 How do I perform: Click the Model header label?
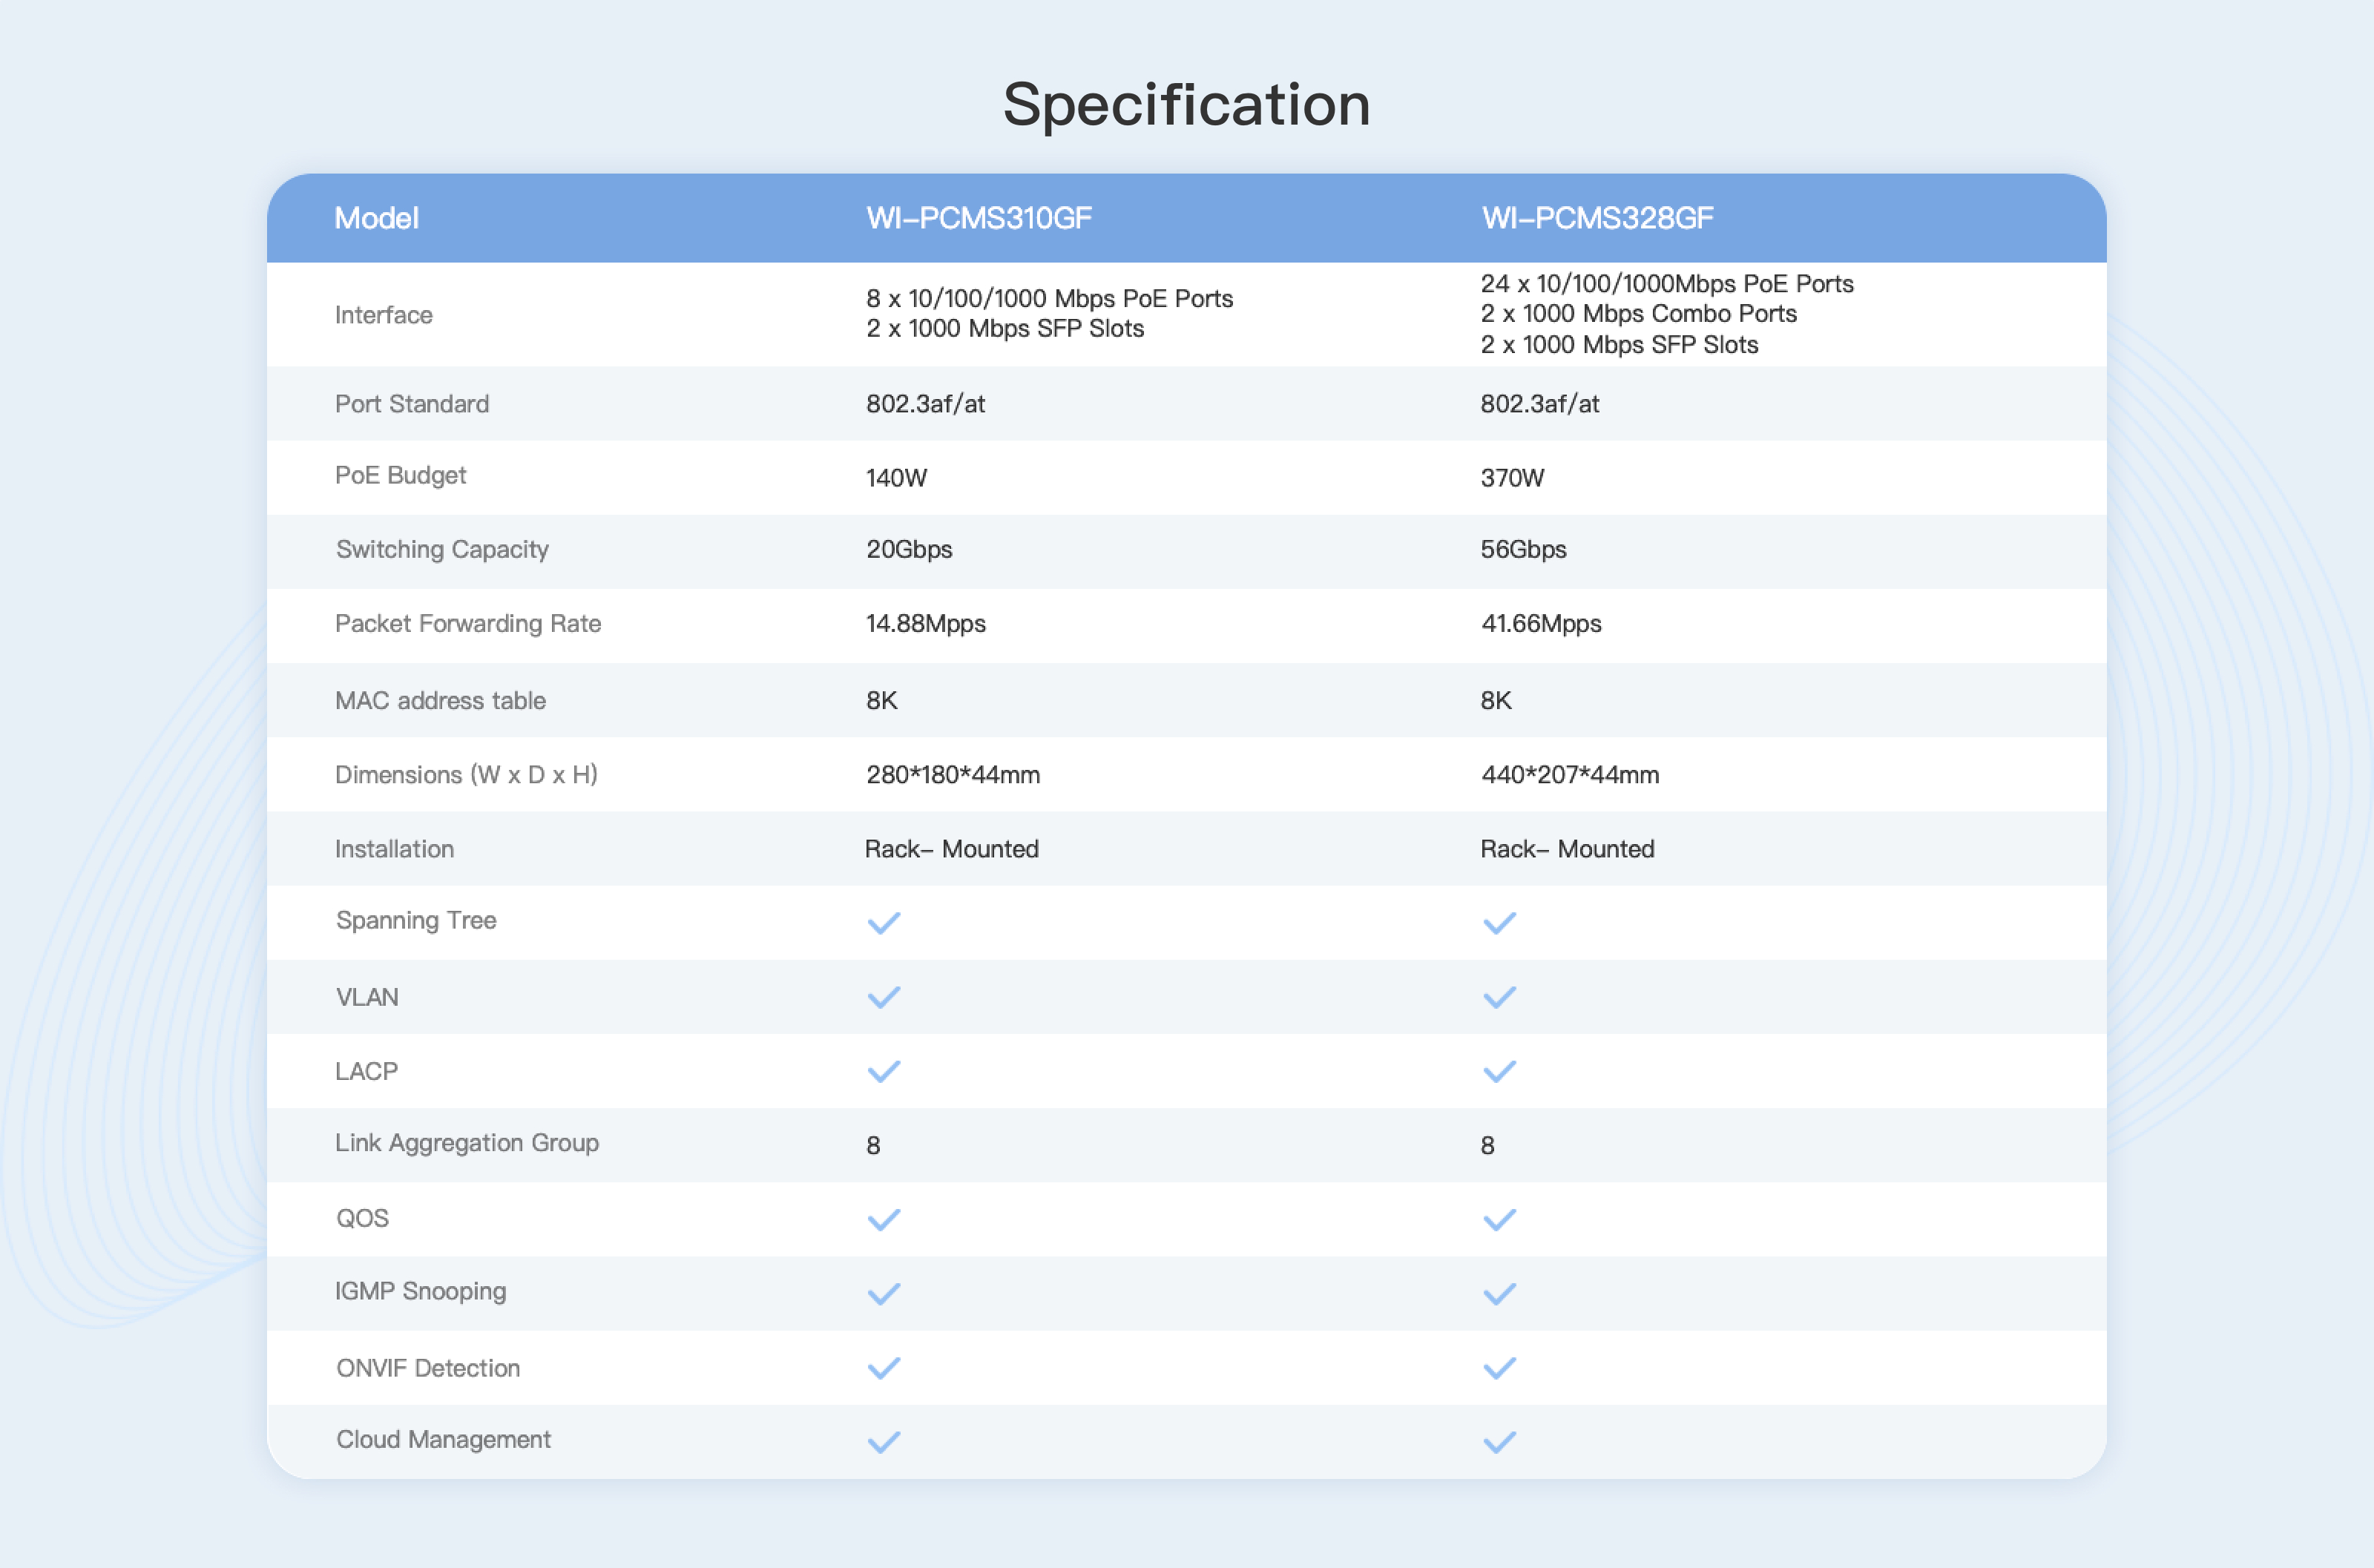click(x=376, y=218)
